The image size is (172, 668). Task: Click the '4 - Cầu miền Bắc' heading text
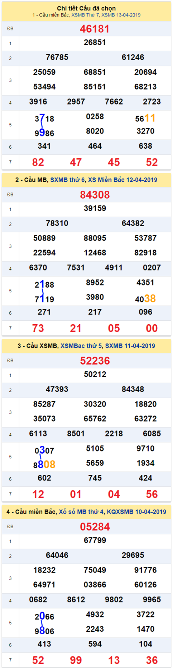(32, 512)
